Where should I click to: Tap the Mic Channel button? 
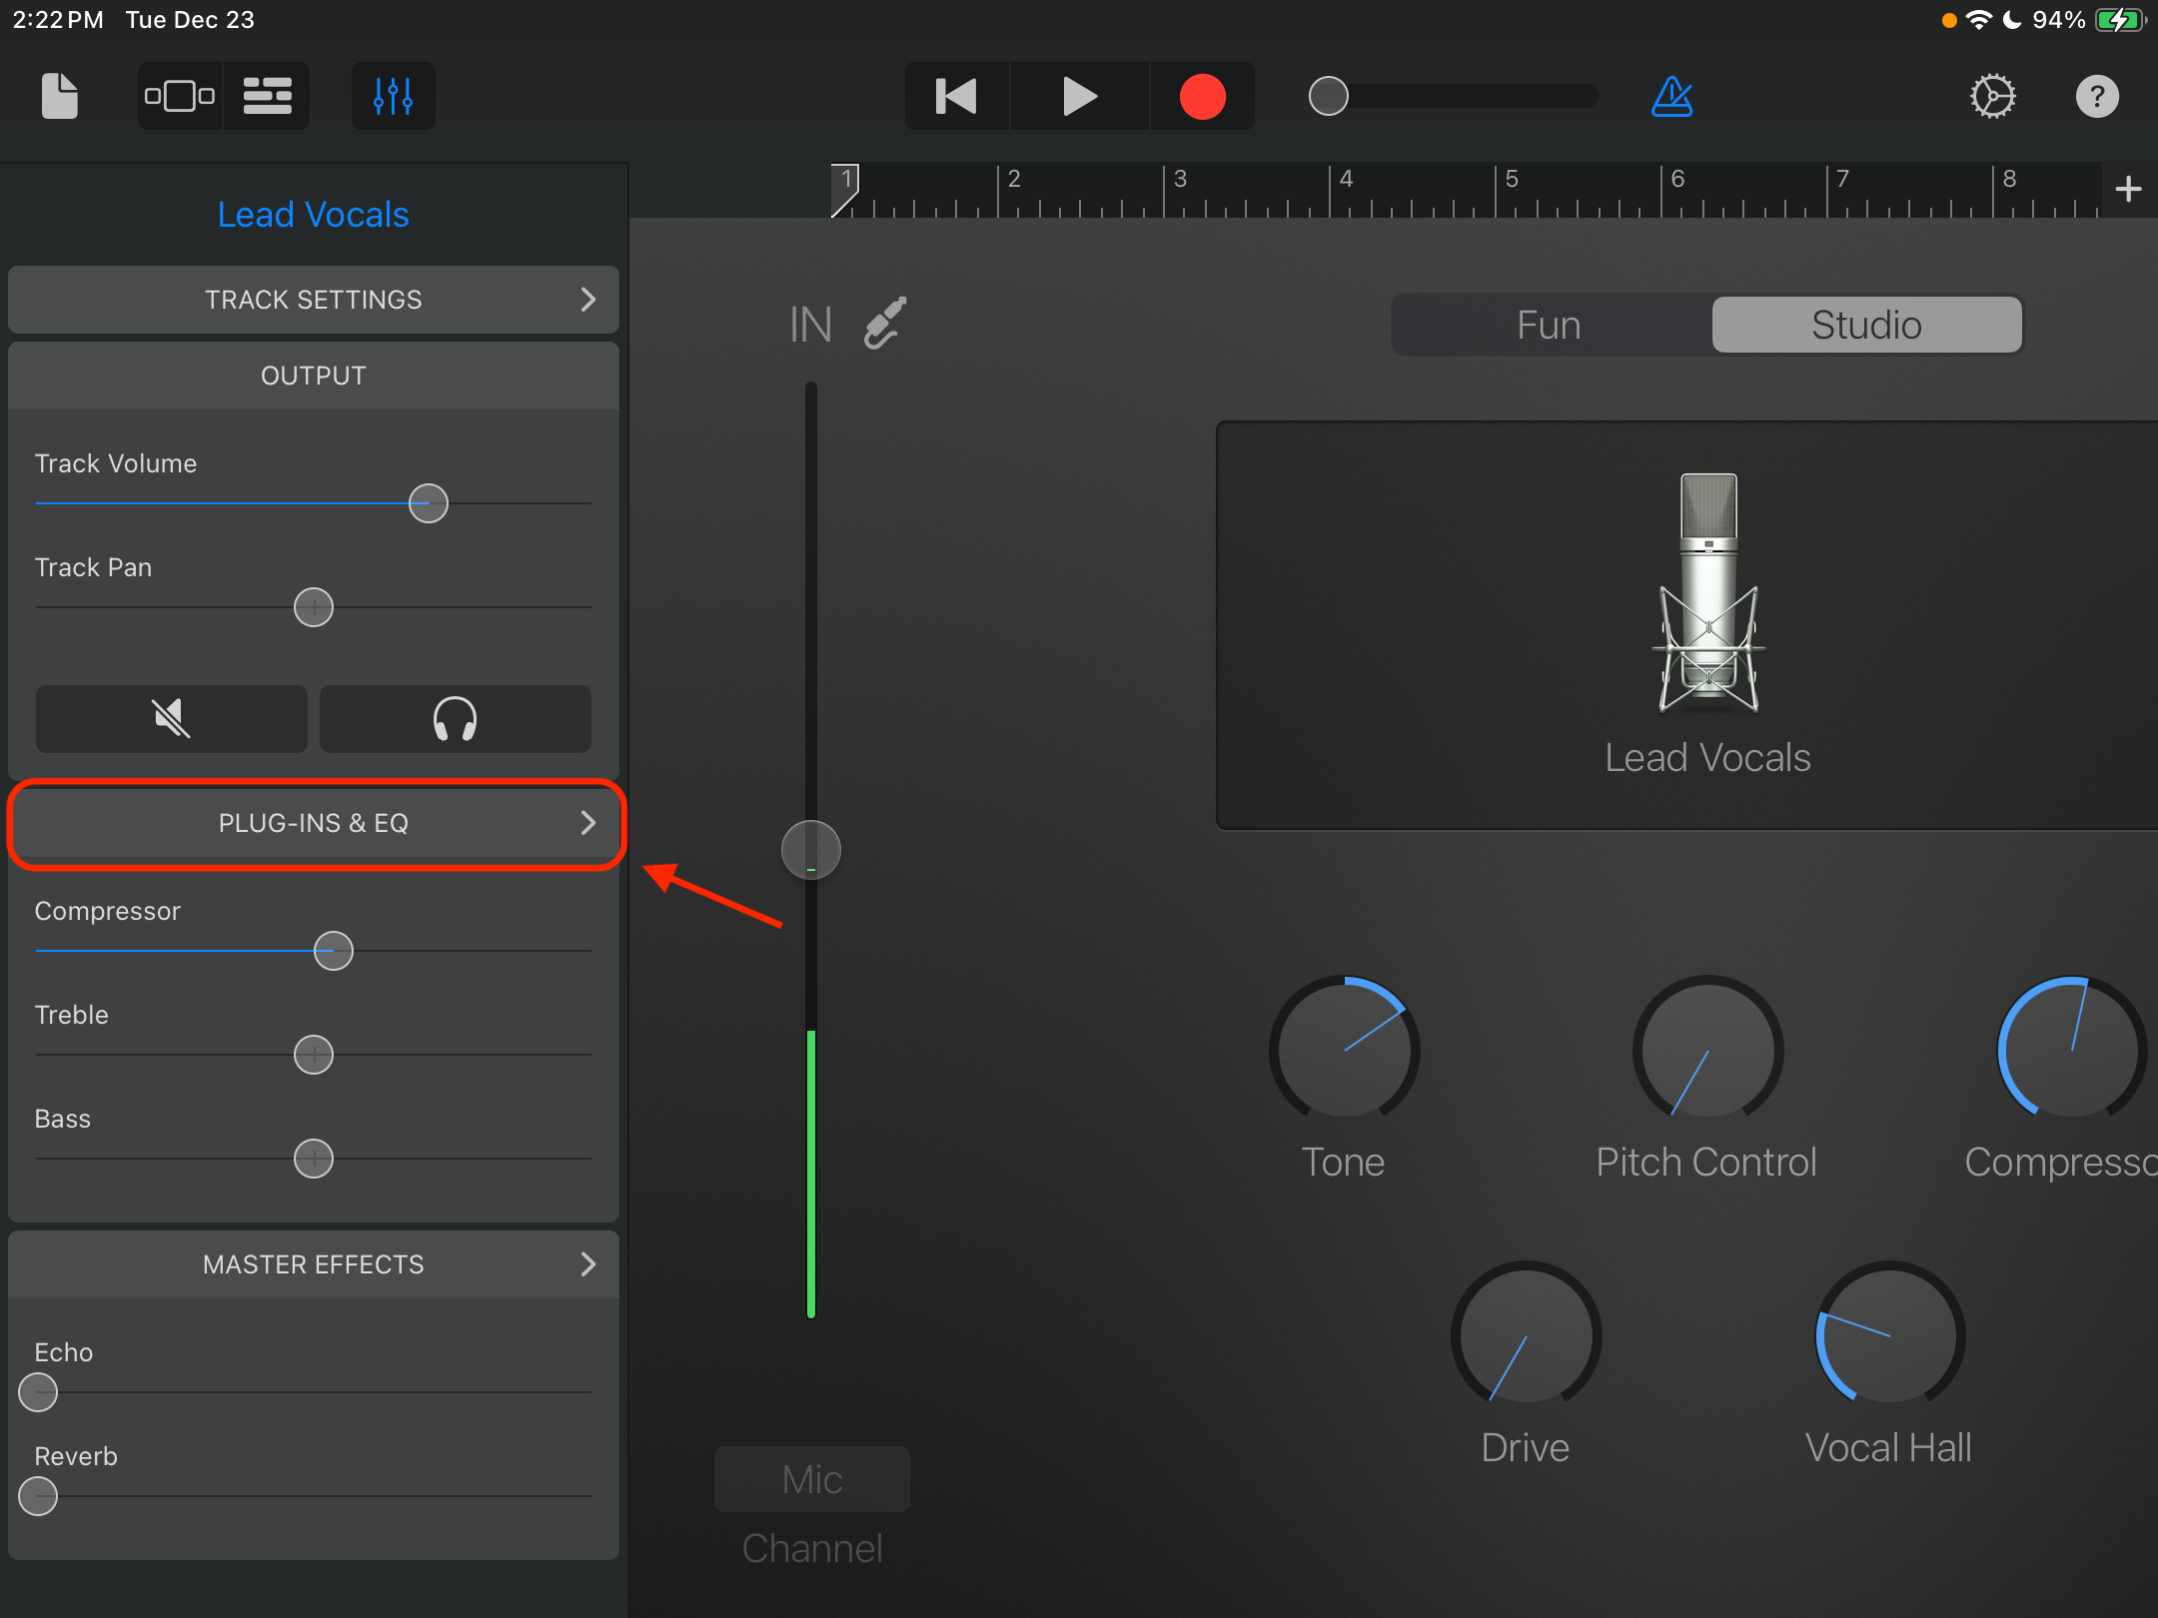(x=811, y=1478)
